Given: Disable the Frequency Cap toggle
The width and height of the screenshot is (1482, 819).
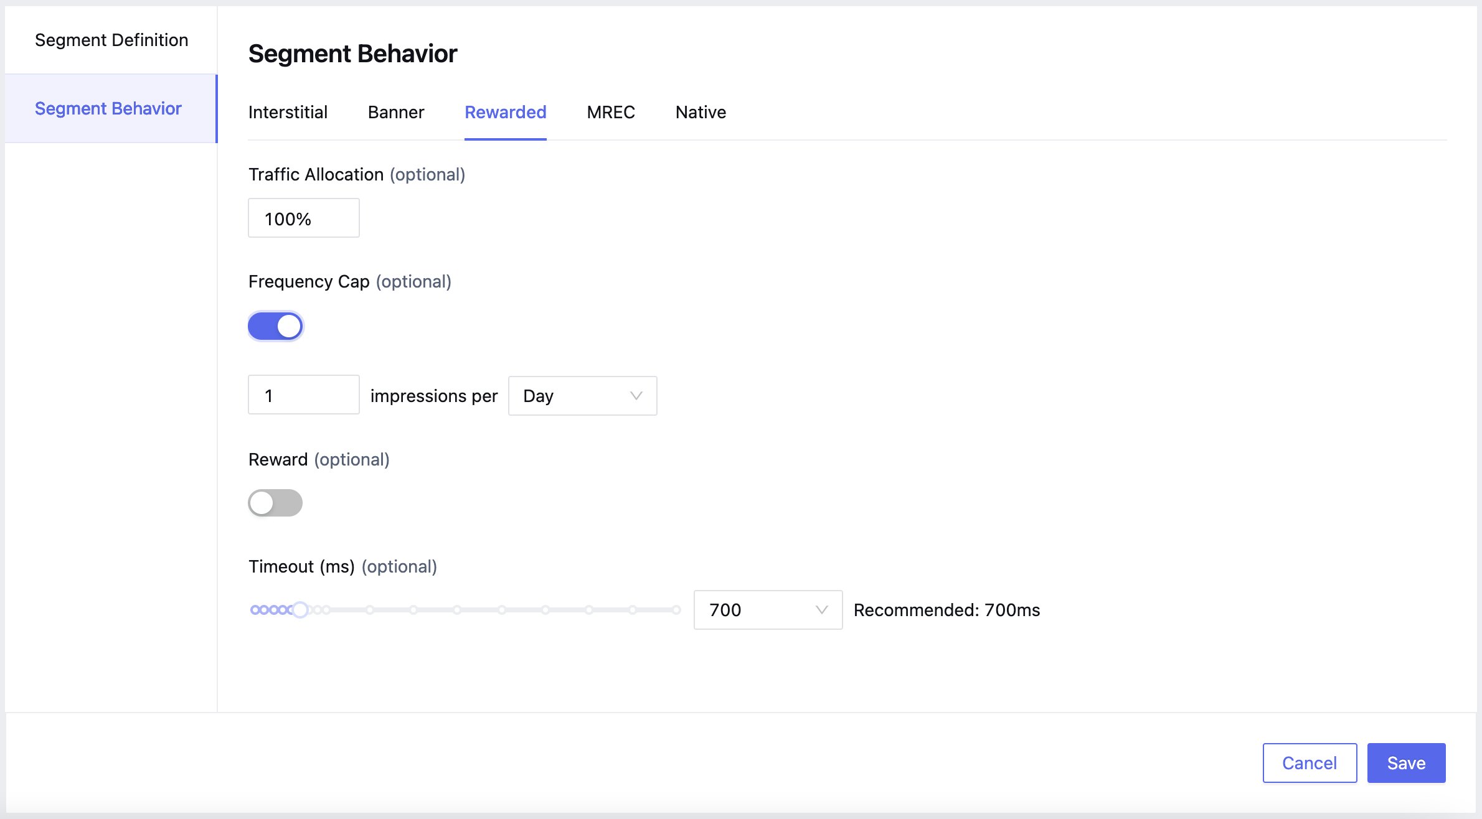Looking at the screenshot, I should point(275,326).
